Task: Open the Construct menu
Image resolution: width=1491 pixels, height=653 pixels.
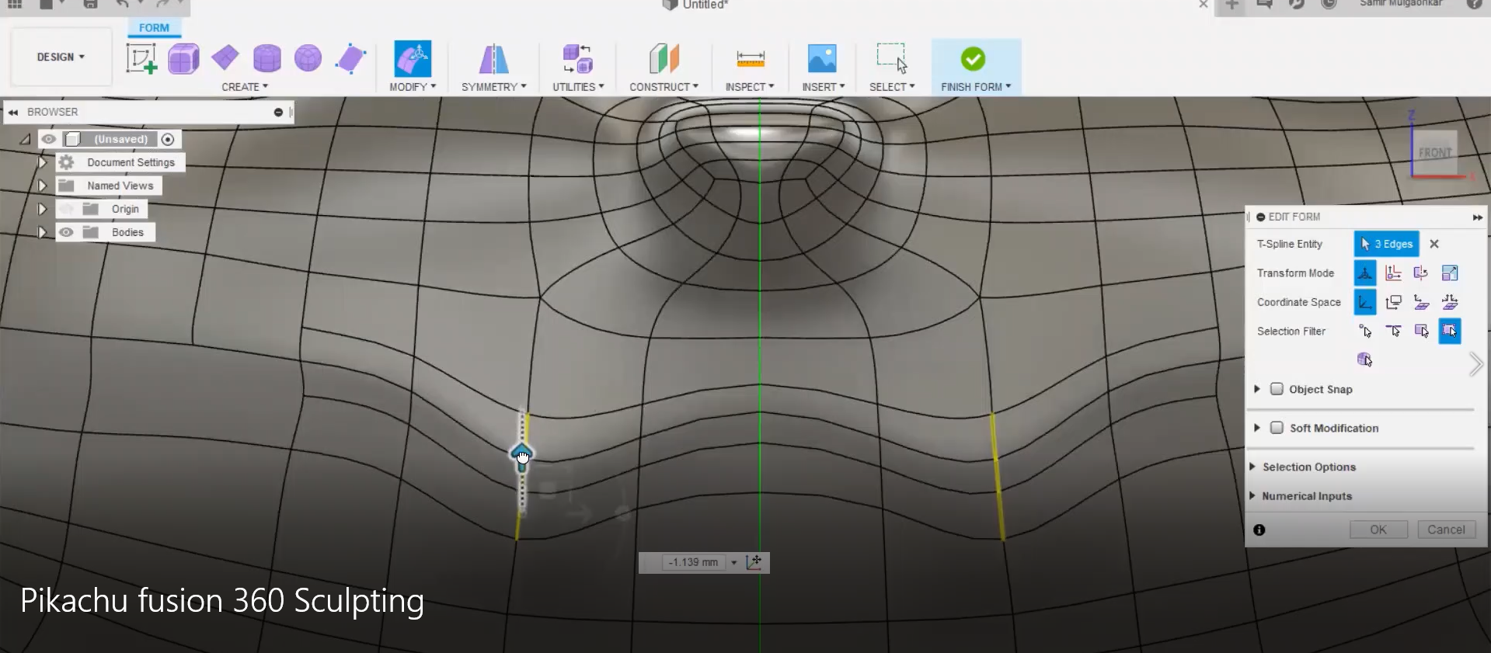Action: click(x=664, y=87)
